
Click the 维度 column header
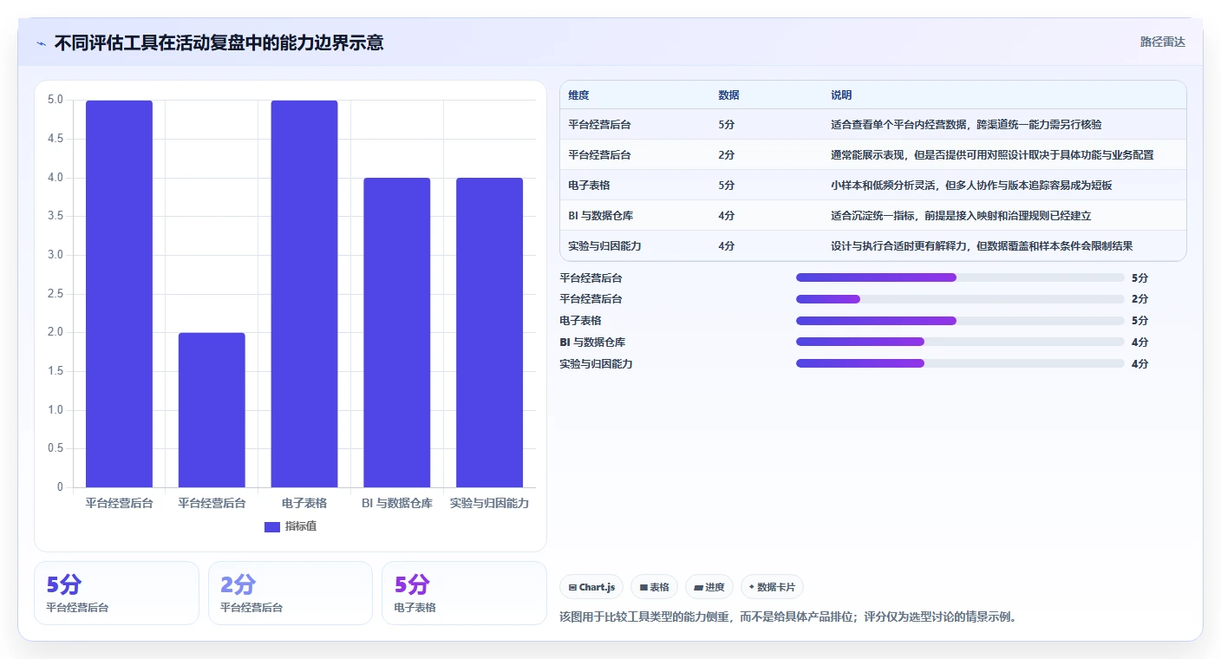[578, 95]
